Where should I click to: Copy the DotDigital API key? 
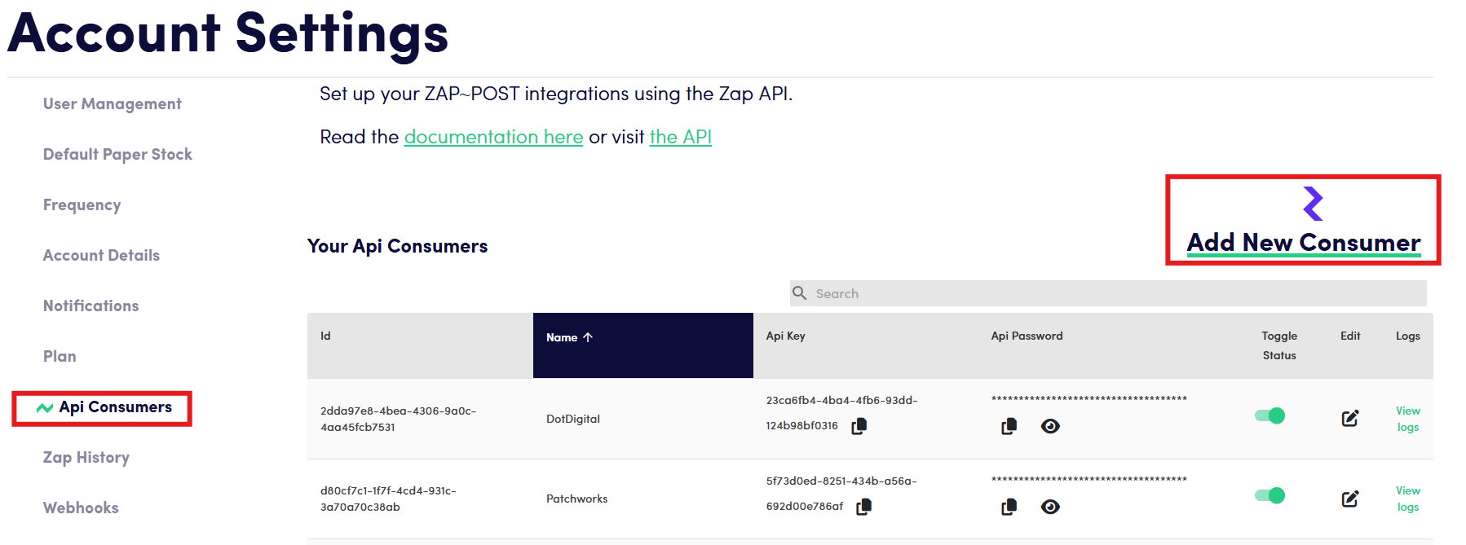tap(859, 426)
